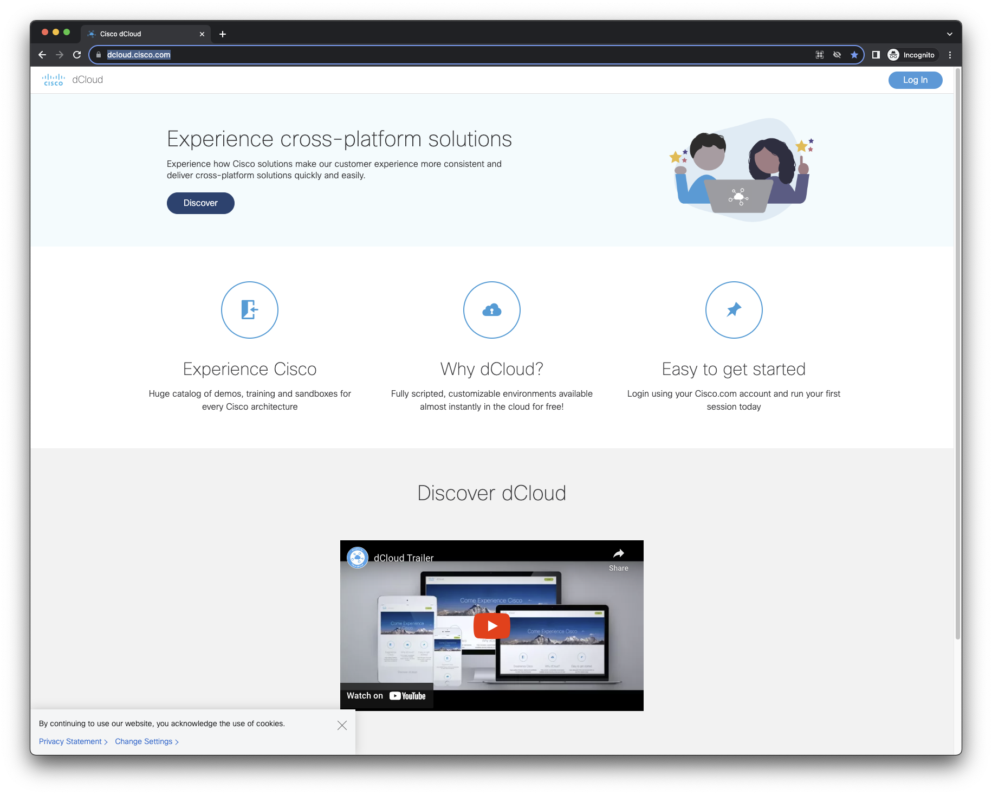Open a new browser tab
This screenshot has width=992, height=795.
[223, 34]
